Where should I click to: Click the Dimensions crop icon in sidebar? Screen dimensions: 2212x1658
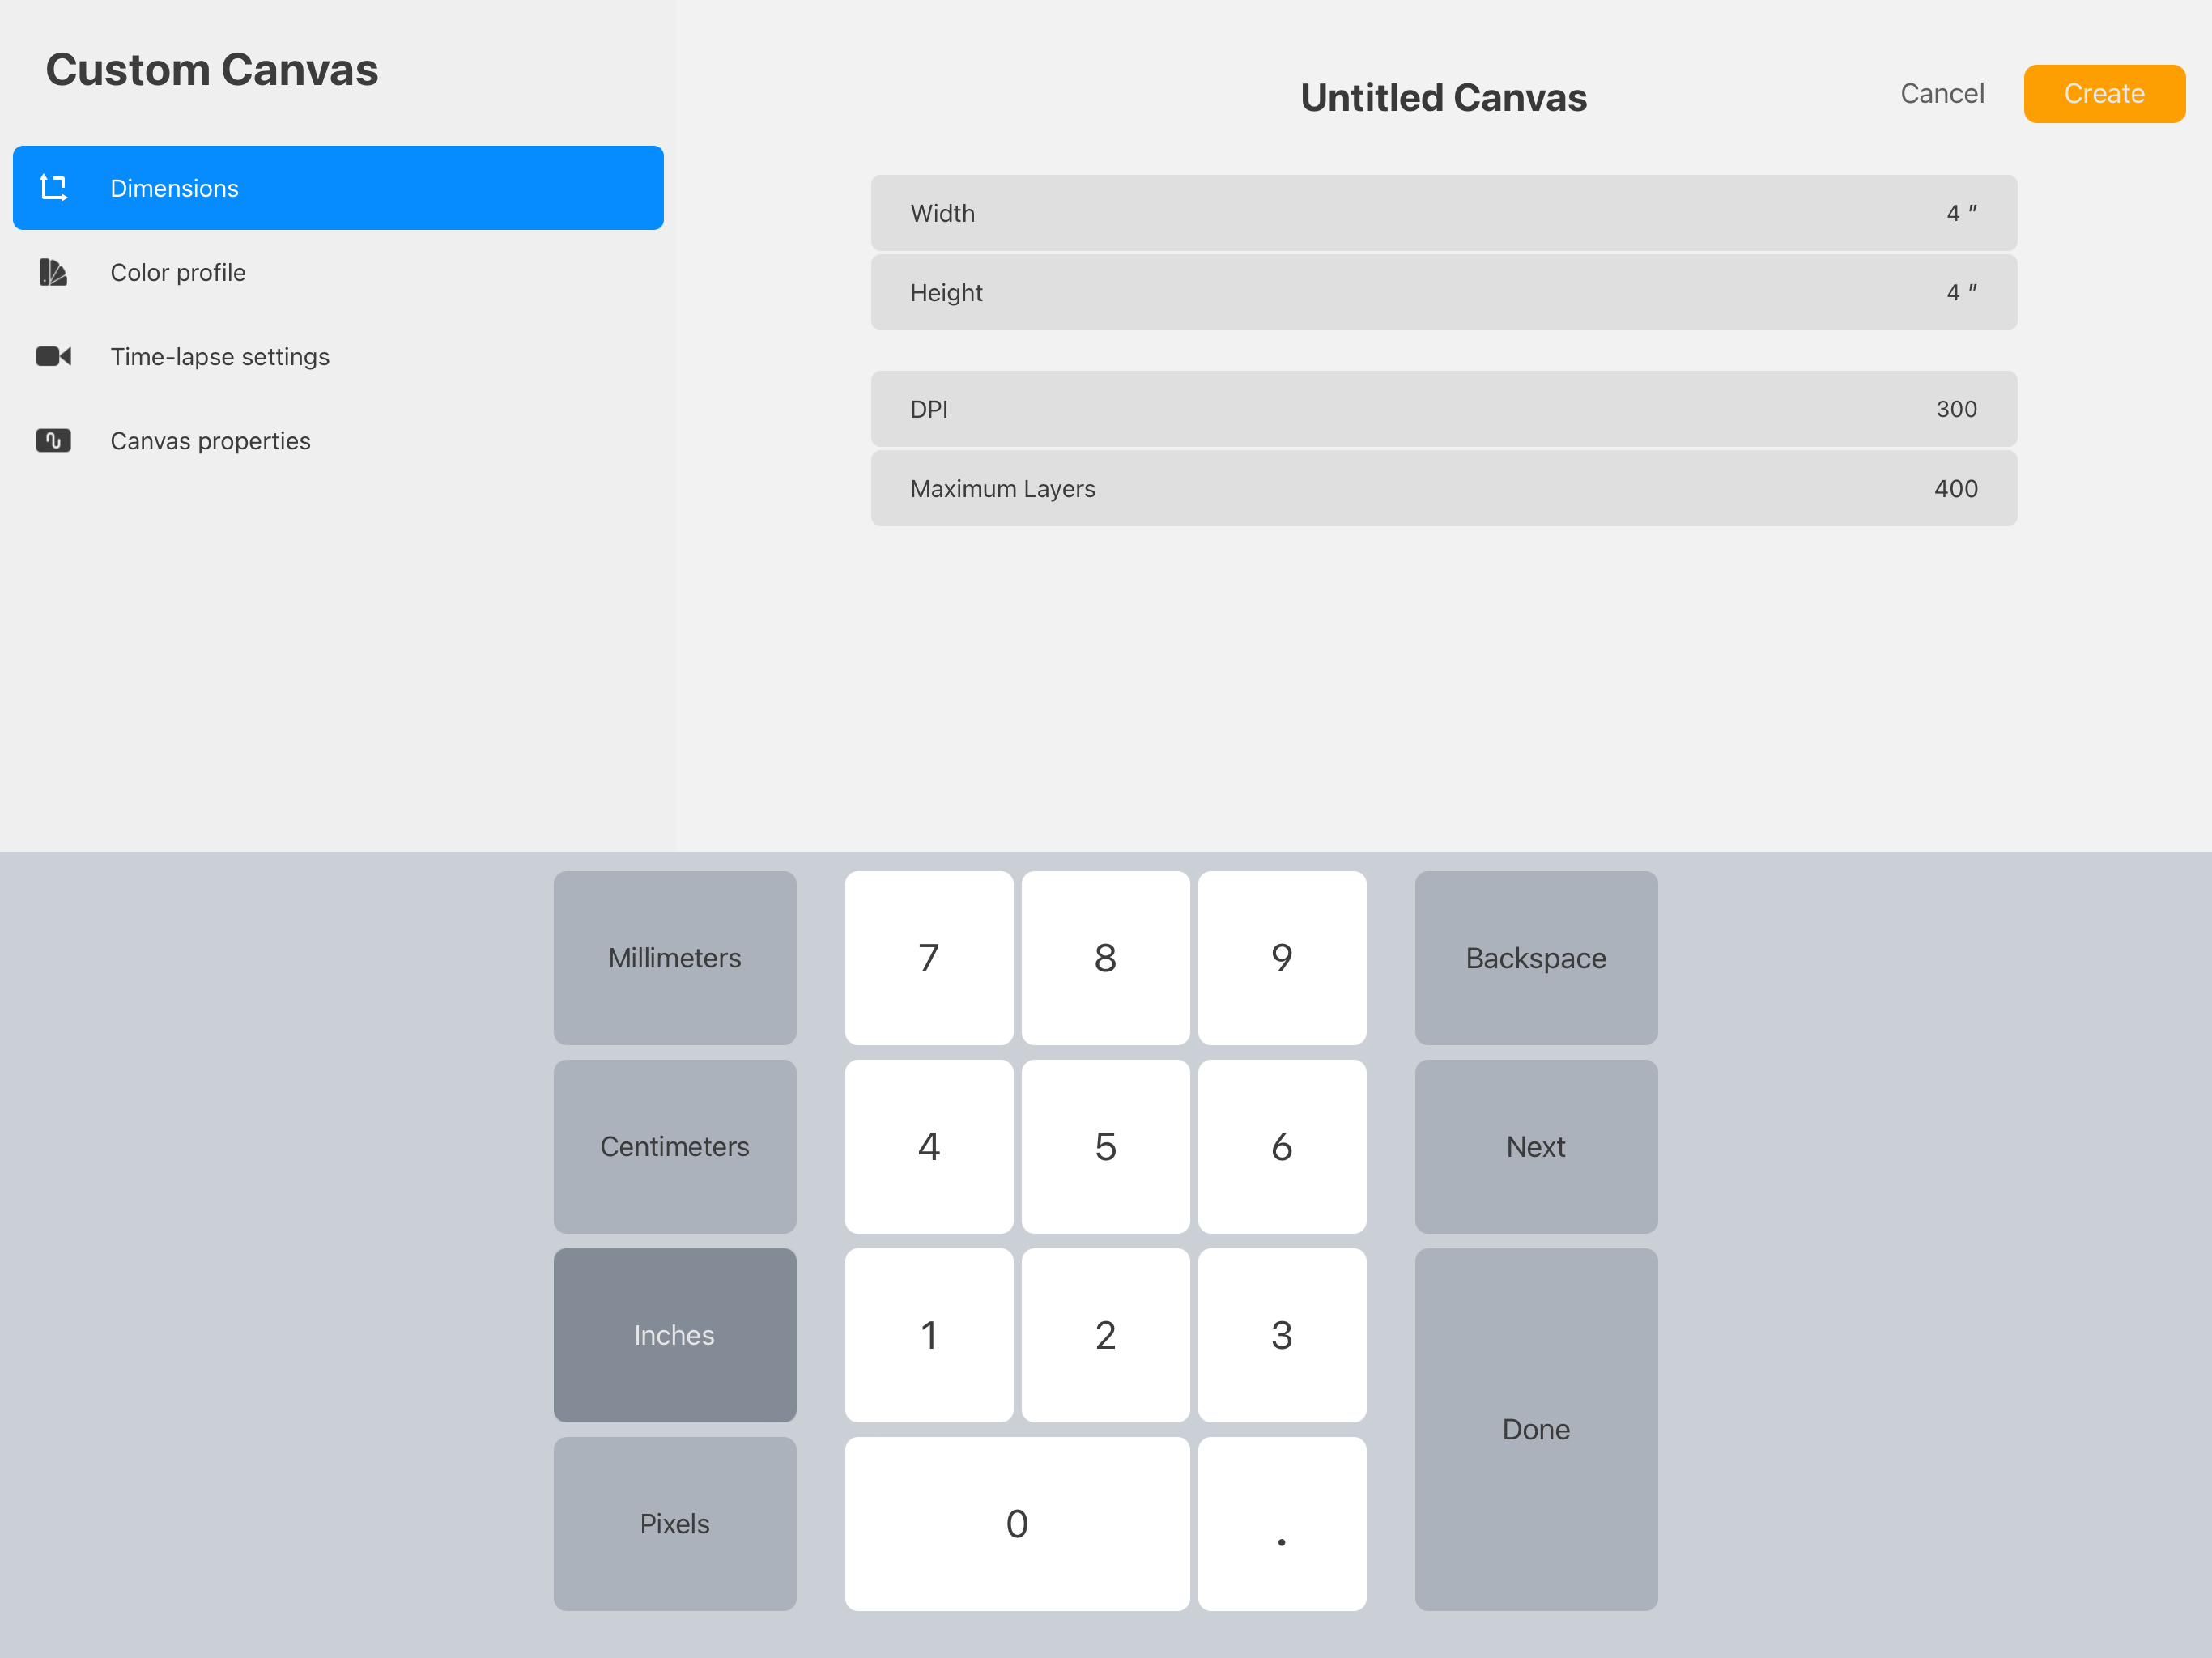pyautogui.click(x=53, y=188)
